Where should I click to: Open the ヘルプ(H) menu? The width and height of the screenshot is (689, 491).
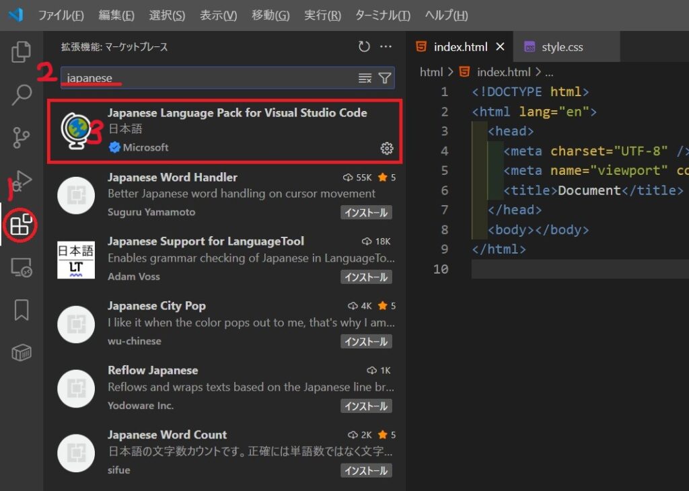click(x=447, y=15)
